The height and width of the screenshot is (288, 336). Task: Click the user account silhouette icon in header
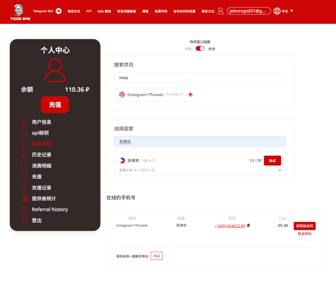click(220, 11)
